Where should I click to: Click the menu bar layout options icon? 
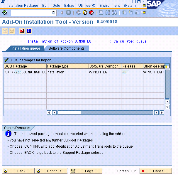(x=143, y=5)
